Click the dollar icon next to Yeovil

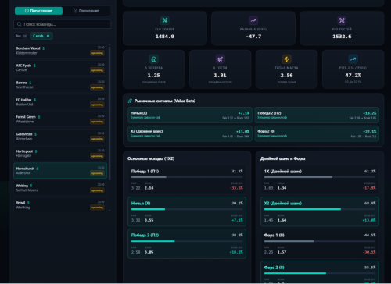(28, 203)
